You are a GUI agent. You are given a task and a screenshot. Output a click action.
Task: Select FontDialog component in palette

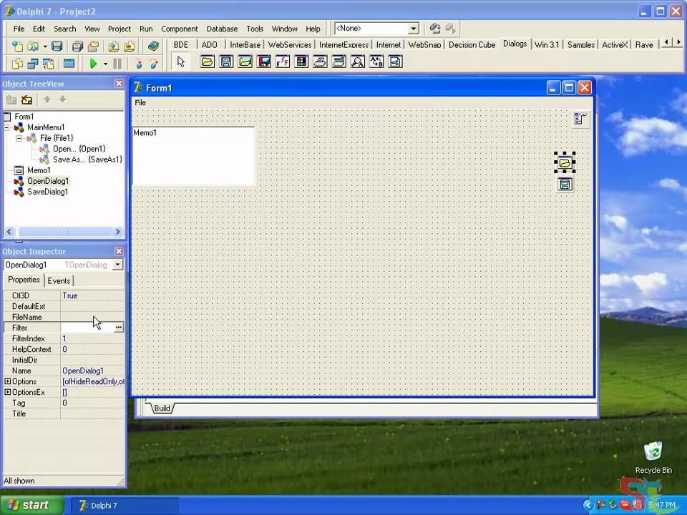click(x=283, y=62)
